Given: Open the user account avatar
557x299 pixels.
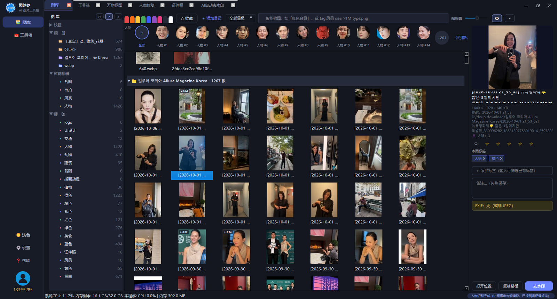Looking at the screenshot, I should click(x=23, y=278).
